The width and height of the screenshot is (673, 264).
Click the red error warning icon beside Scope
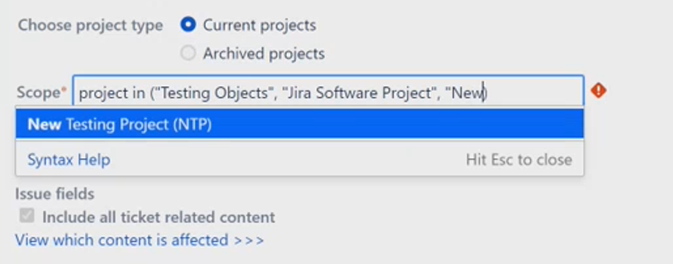pyautogui.click(x=598, y=91)
